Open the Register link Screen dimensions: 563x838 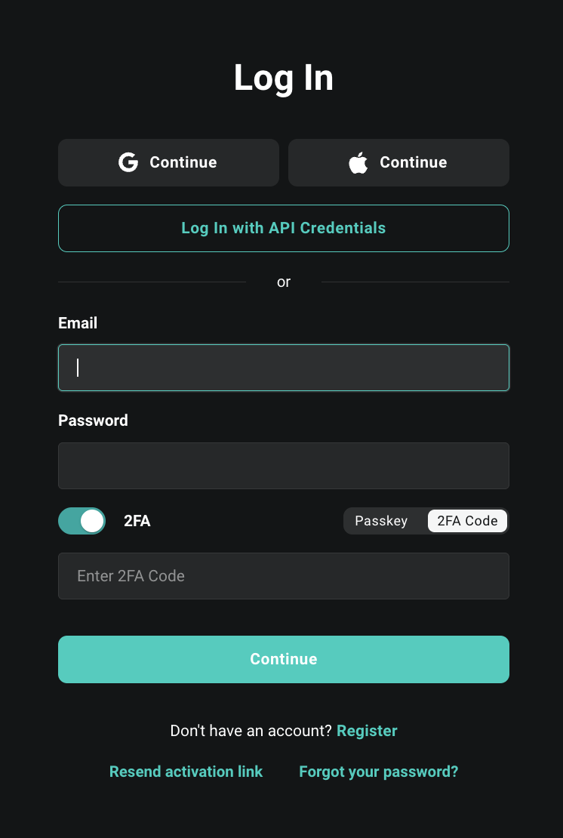(x=367, y=731)
